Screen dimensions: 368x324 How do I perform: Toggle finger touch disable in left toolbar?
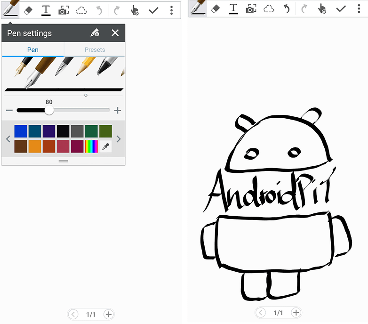click(135, 10)
